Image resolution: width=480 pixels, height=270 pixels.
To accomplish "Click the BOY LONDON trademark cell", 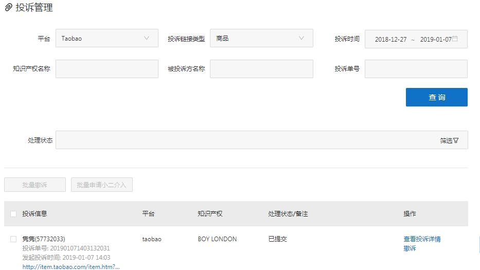I will point(217,239).
